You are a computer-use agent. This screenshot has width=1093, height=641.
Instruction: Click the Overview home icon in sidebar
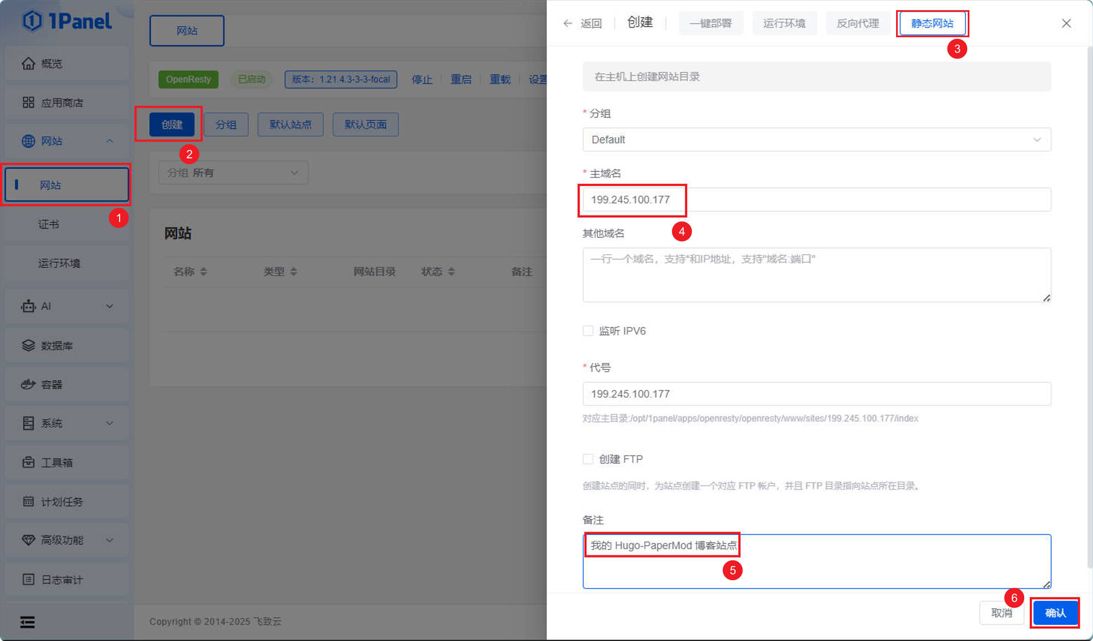click(28, 64)
